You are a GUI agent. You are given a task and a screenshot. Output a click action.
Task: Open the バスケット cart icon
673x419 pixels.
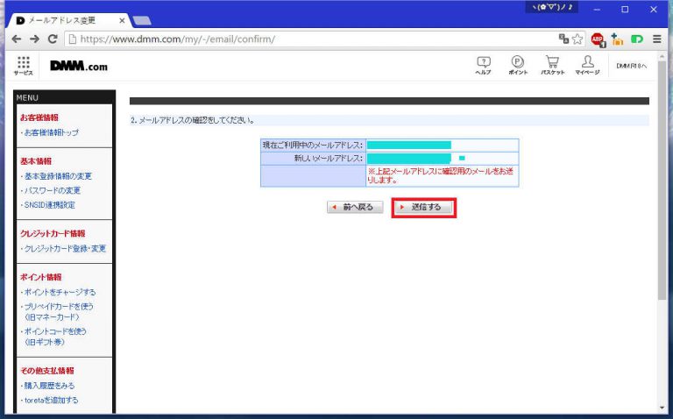552,66
